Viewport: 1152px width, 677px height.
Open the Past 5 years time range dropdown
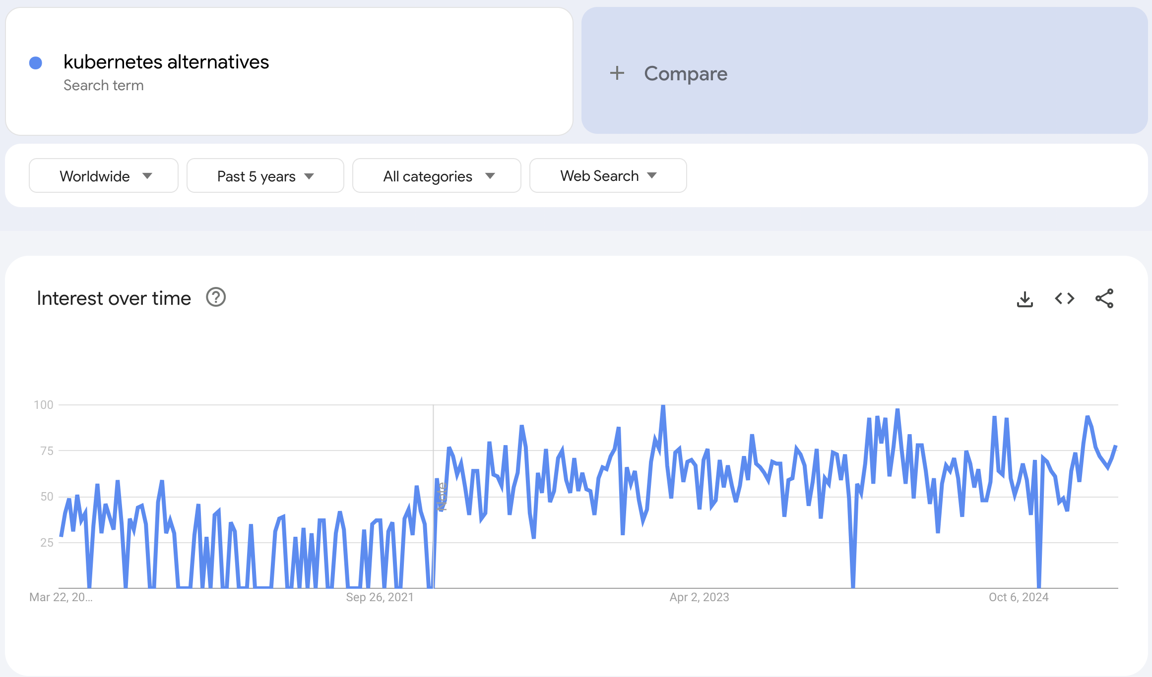coord(265,175)
